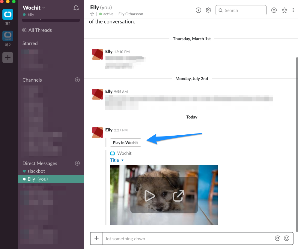Click the Jot something down message field

[x=188, y=238]
